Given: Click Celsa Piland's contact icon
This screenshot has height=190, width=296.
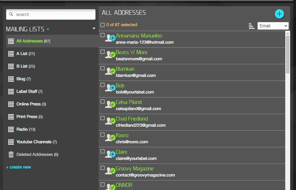Looking at the screenshot, I should pos(110,105).
